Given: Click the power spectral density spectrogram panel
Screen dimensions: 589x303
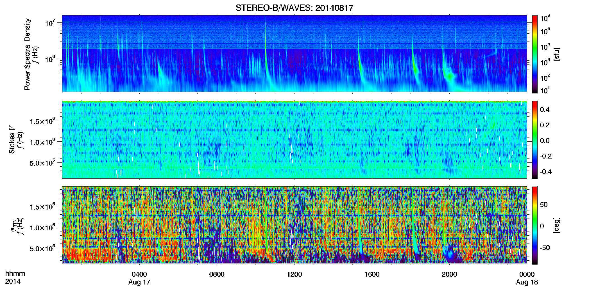Looking at the screenshot, I should pyautogui.click(x=294, y=54).
